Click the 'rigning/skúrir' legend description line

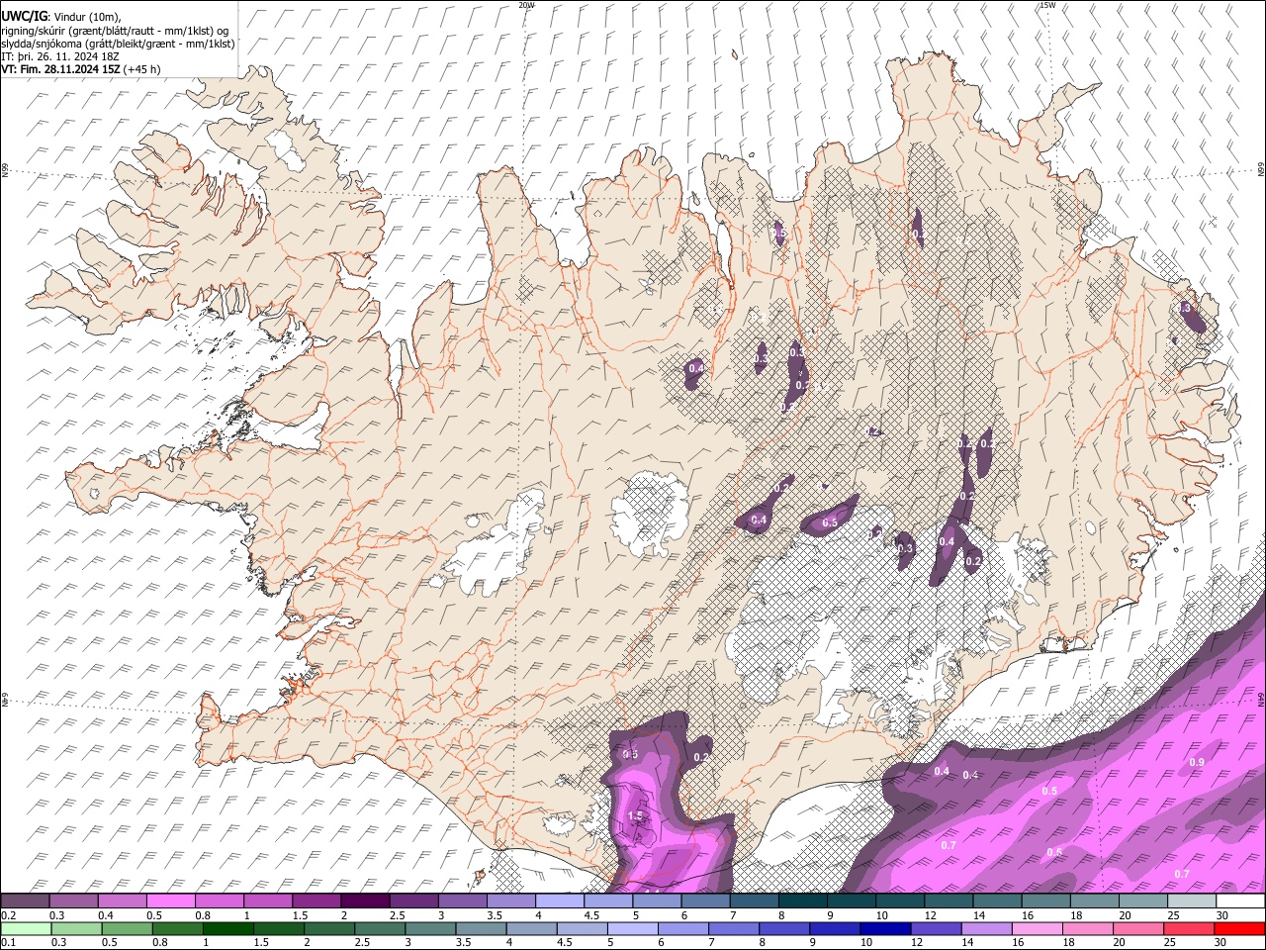point(115,30)
